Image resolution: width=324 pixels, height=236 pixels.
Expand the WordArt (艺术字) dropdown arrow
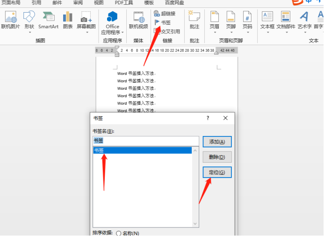[305, 32]
